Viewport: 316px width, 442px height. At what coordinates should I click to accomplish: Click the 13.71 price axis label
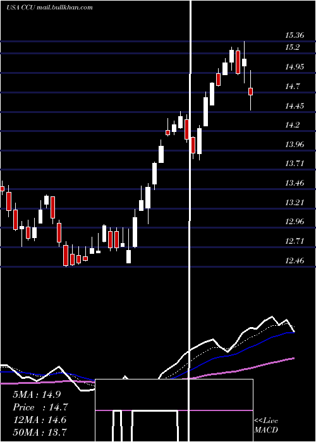pyautogui.click(x=295, y=164)
